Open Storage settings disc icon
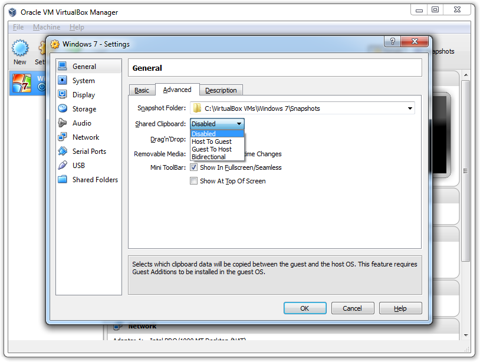This screenshot has width=480, height=362. [63, 109]
